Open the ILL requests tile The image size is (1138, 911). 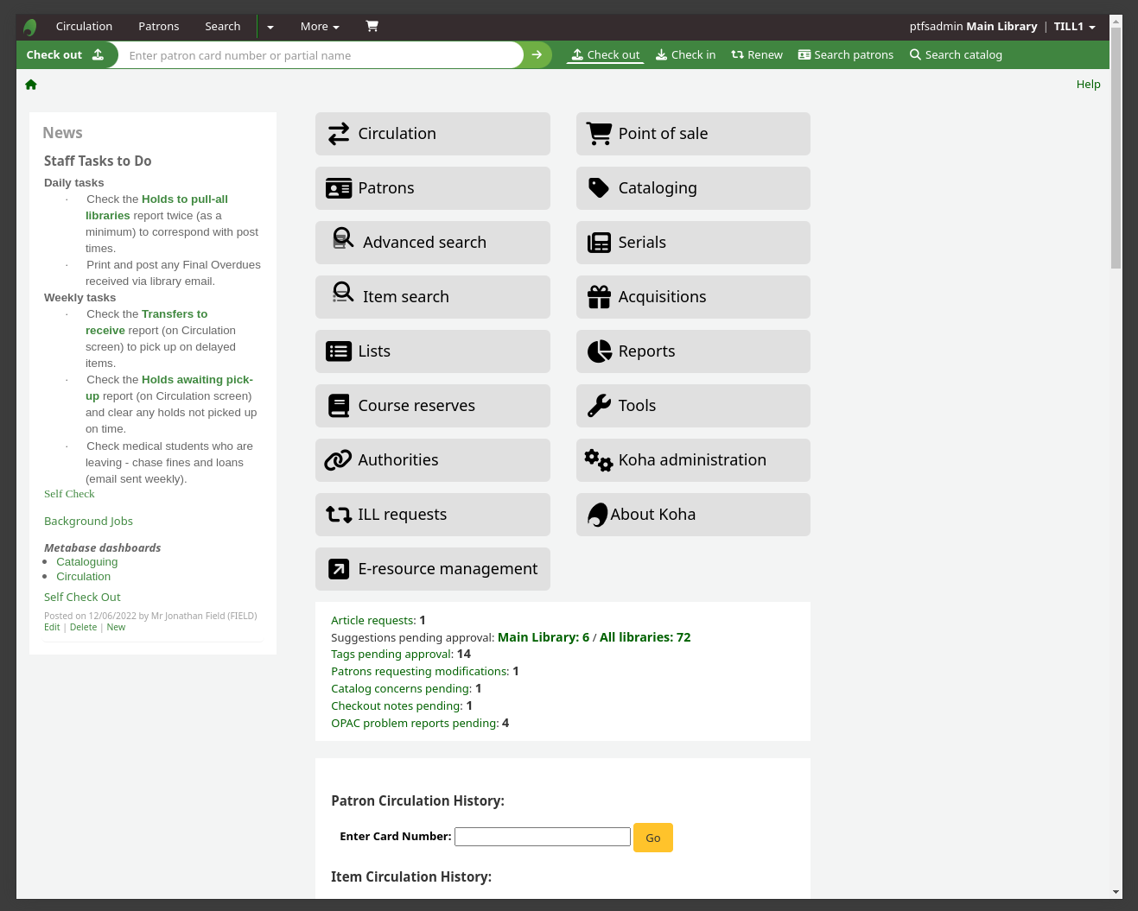(x=432, y=515)
